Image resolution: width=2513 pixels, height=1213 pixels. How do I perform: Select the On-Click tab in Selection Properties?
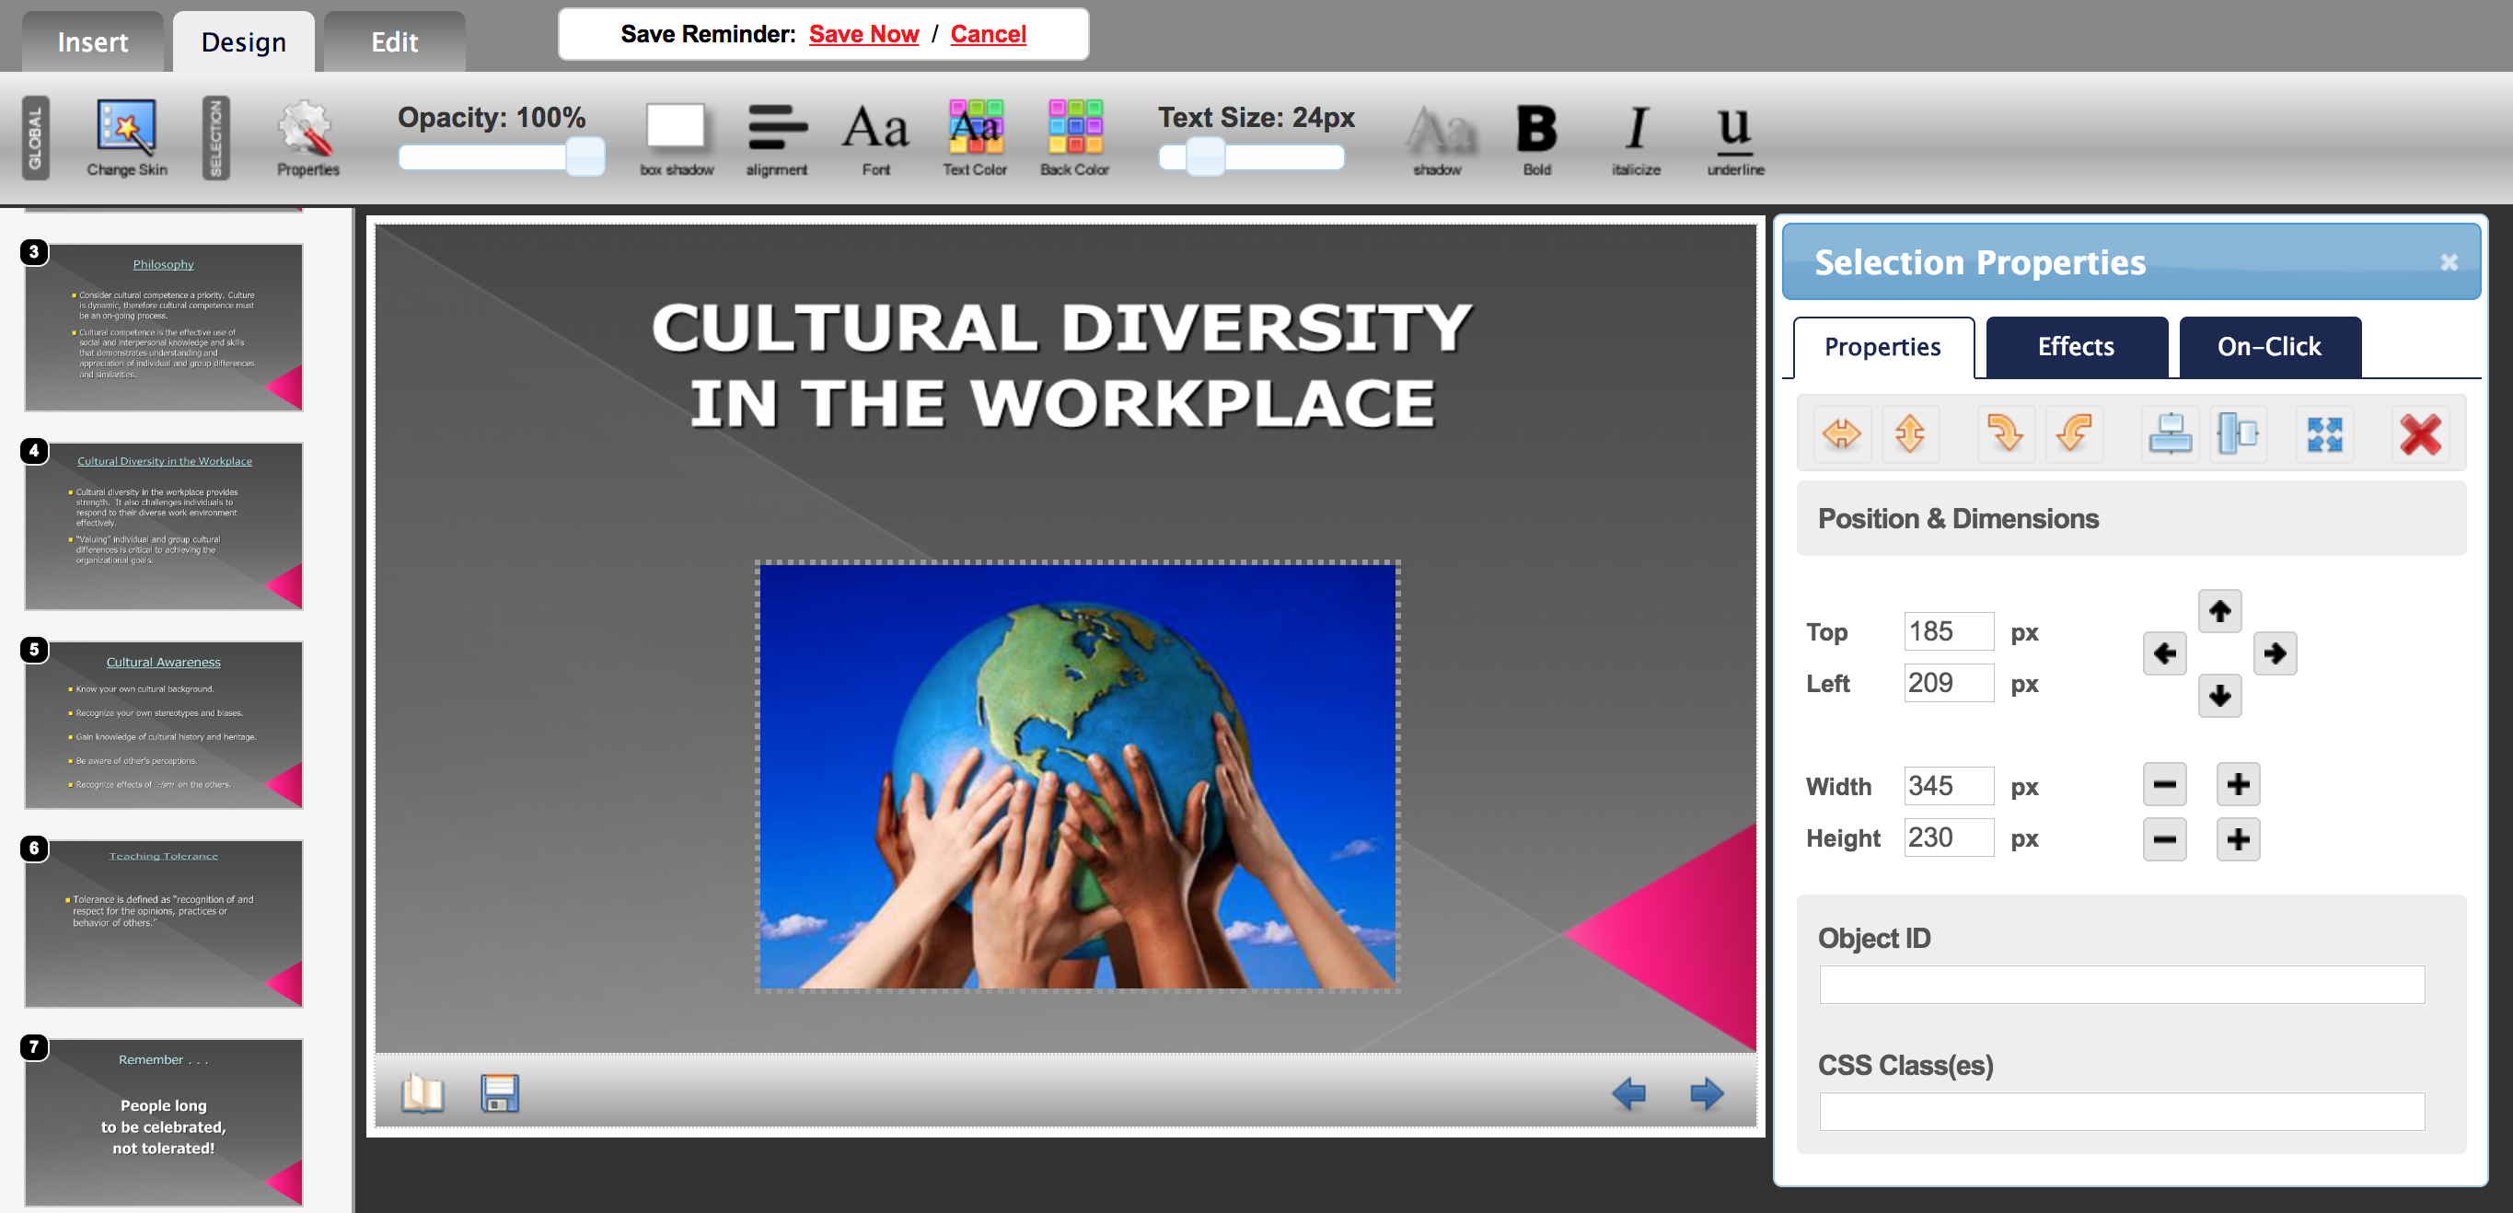(2266, 344)
